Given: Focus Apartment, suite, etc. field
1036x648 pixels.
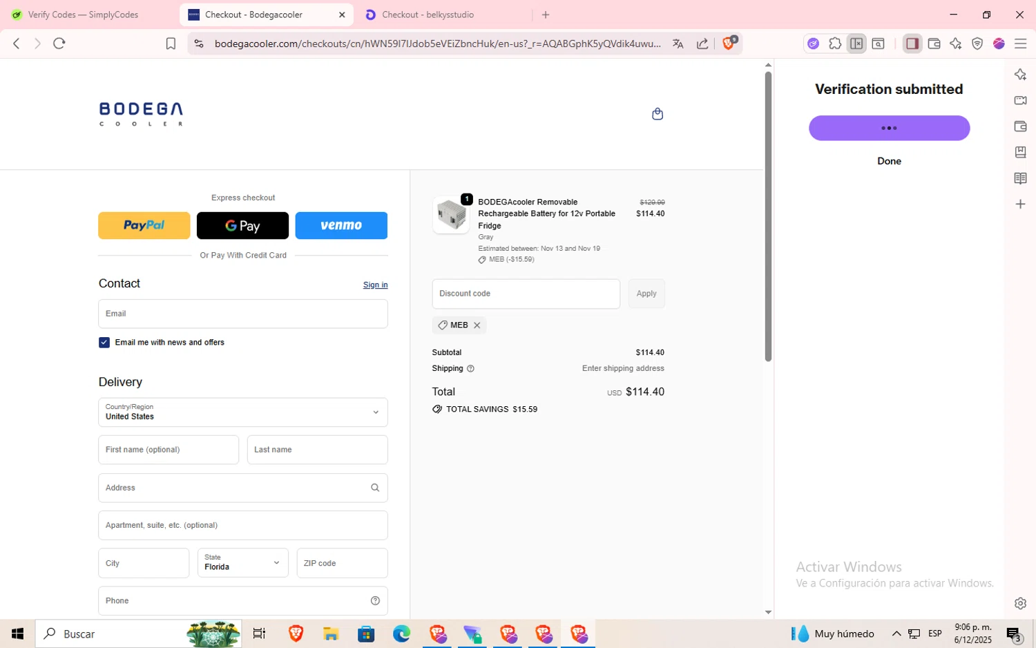Looking at the screenshot, I should (x=243, y=525).
